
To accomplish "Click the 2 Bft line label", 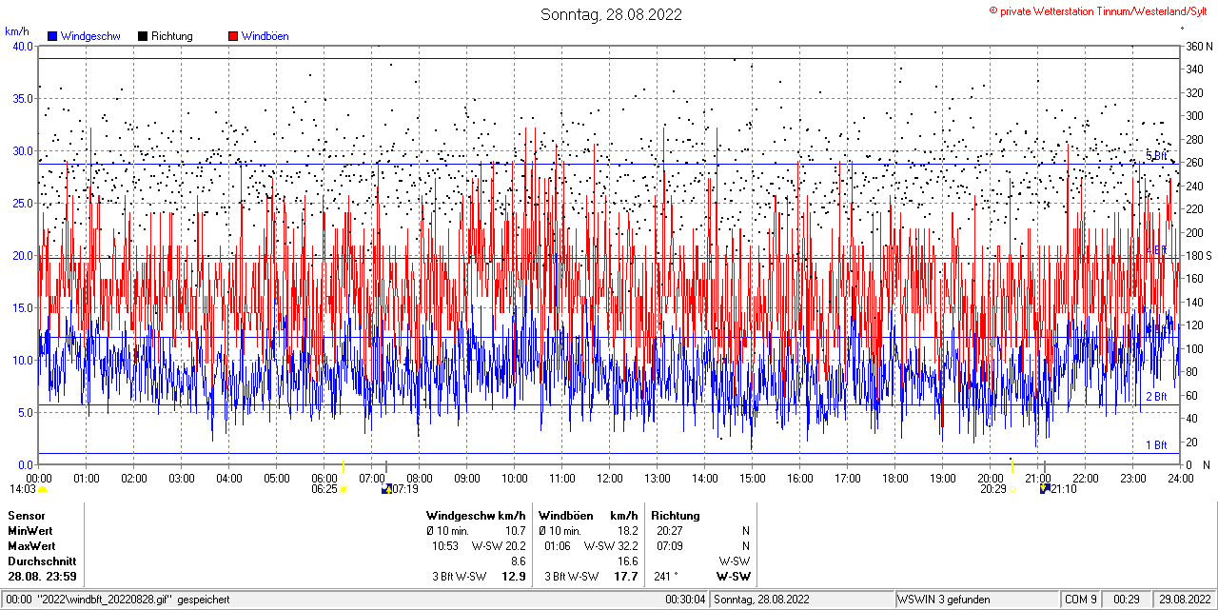I will pyautogui.click(x=1155, y=397).
